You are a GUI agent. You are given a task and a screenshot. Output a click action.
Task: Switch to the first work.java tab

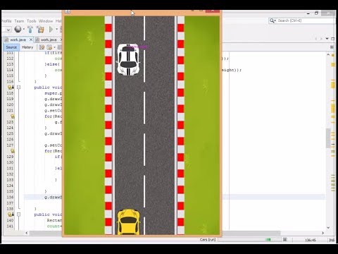(18, 40)
